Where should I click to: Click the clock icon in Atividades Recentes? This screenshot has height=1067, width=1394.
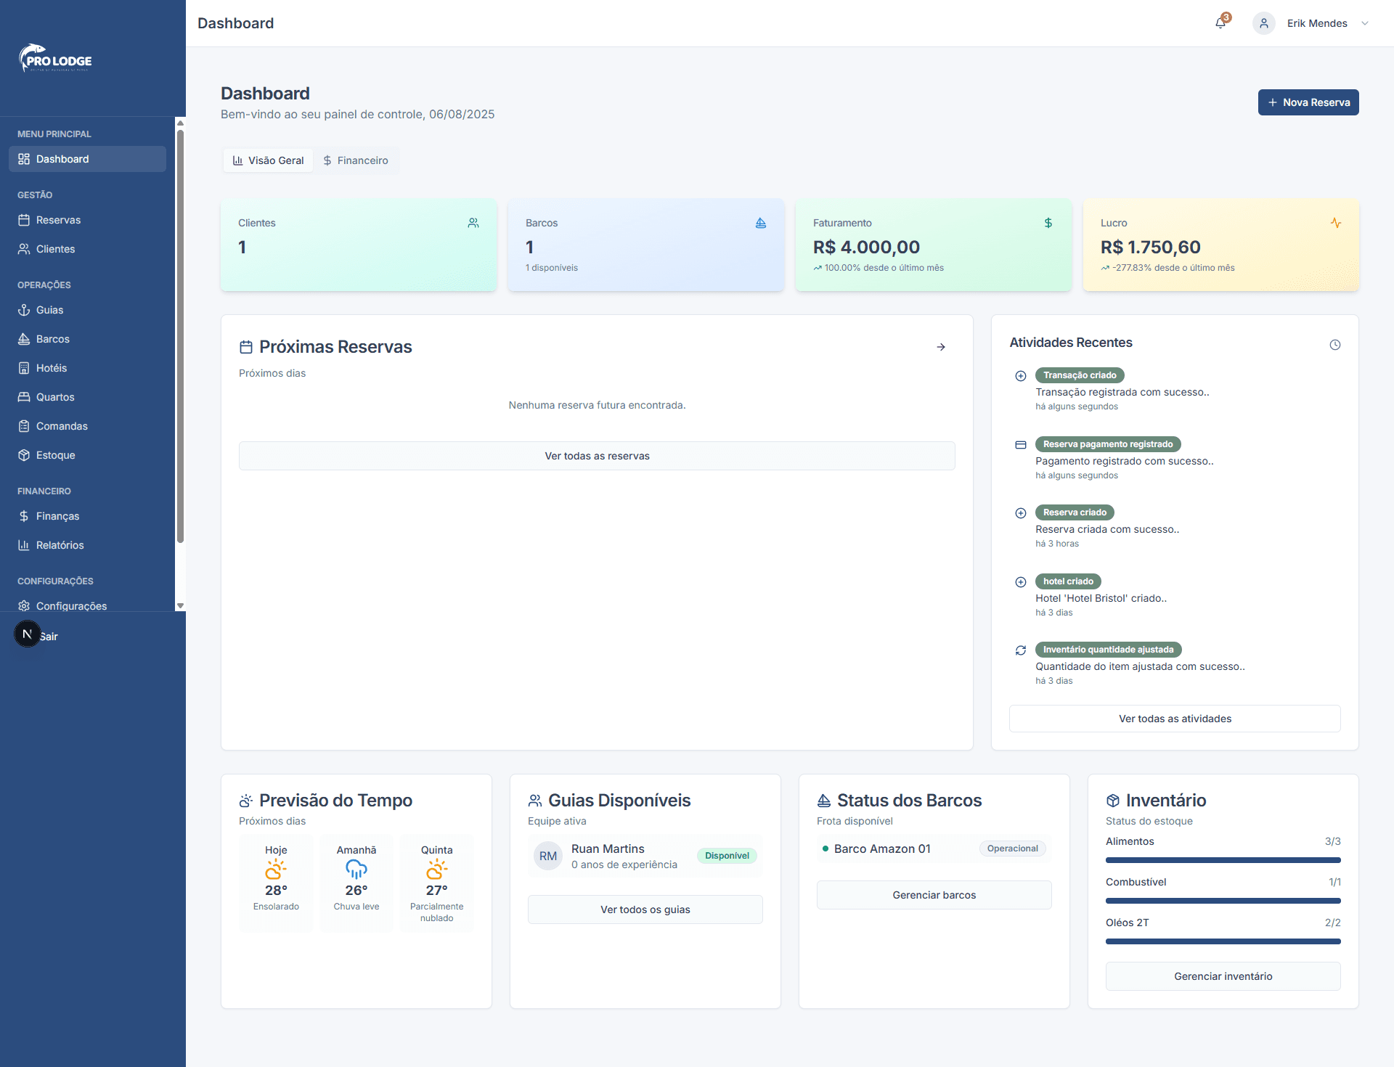pyautogui.click(x=1334, y=345)
